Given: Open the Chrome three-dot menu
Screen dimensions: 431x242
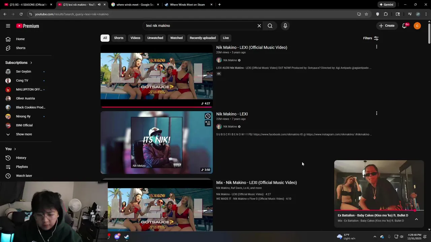Looking at the screenshot, I should [x=426, y=14].
